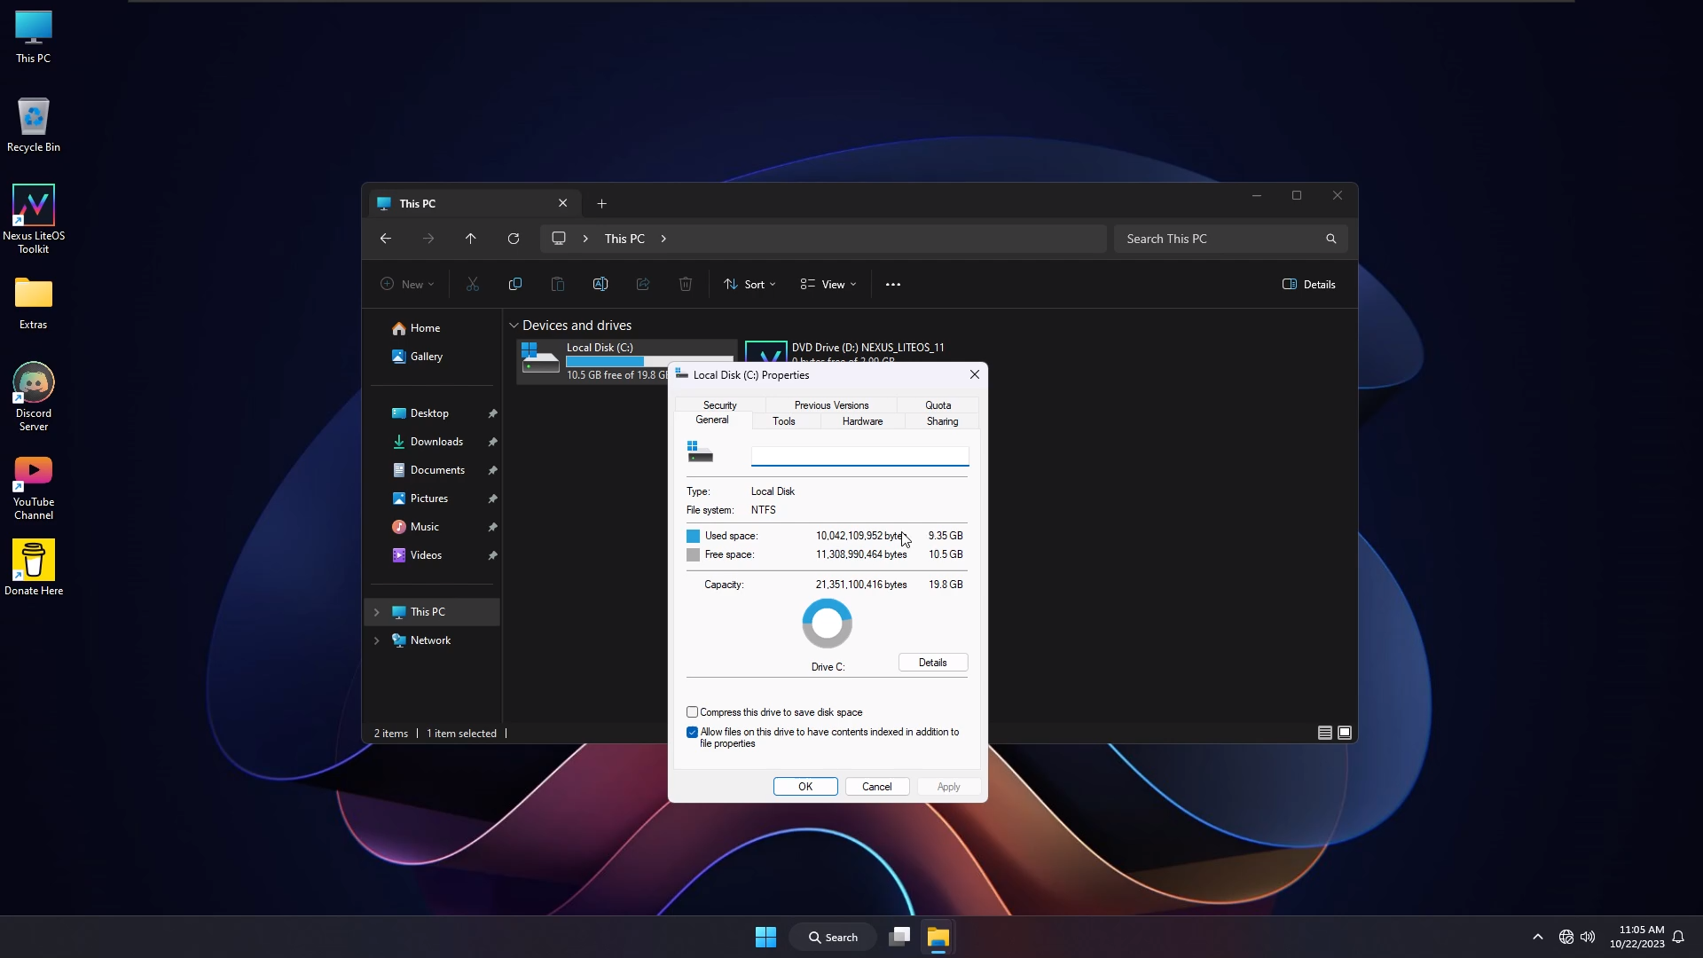
Task: Click the search magnifier in Search This PC
Action: point(1330,239)
